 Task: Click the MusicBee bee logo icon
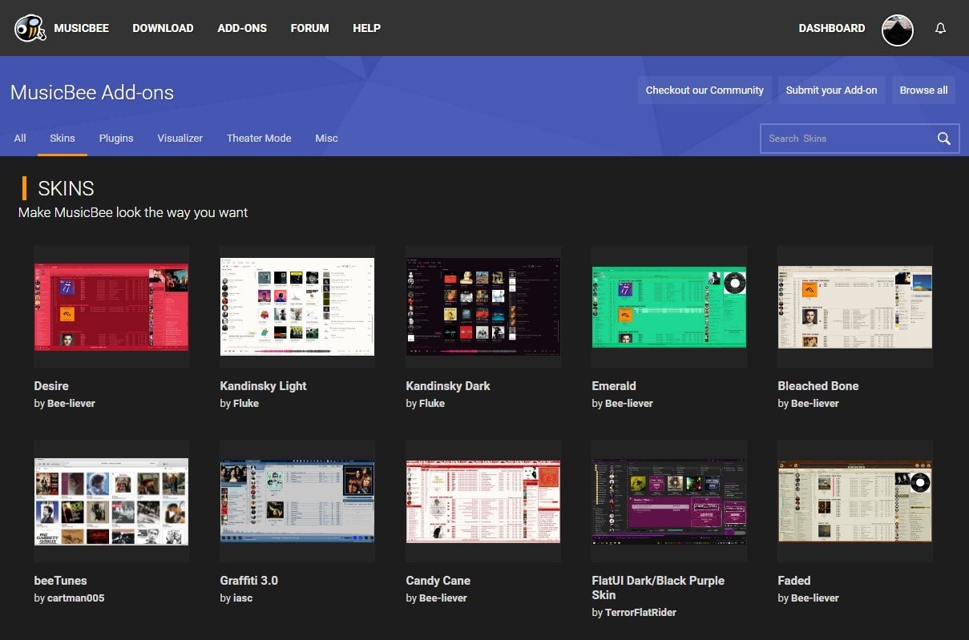pos(30,28)
